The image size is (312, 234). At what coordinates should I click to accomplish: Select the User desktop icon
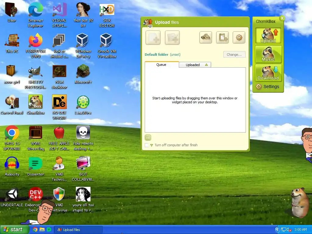(12, 12)
